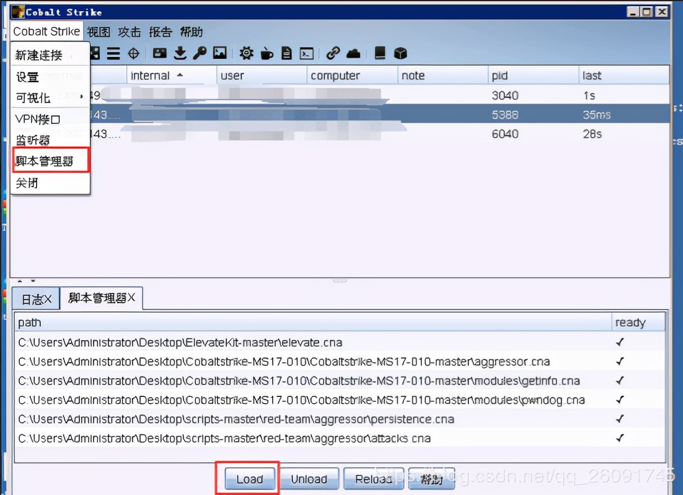This screenshot has height=495, width=683.
Task: Open scripted web delivery terminal icon
Action: 307,53
